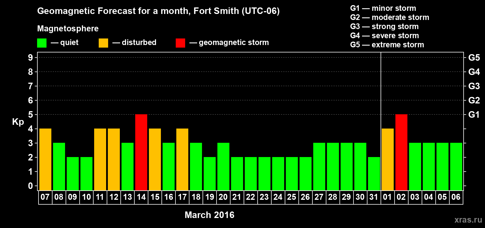Click the green quiet legend swatch
This screenshot has height=228, width=485.
[42, 43]
